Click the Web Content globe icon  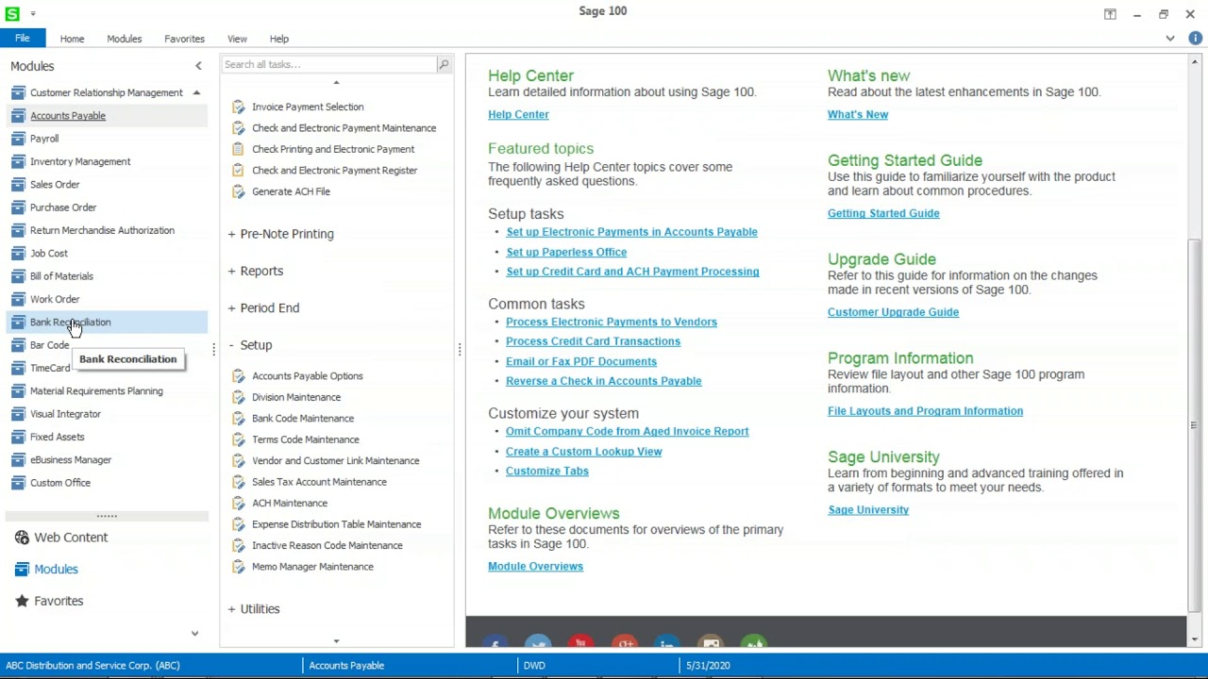pyautogui.click(x=22, y=538)
